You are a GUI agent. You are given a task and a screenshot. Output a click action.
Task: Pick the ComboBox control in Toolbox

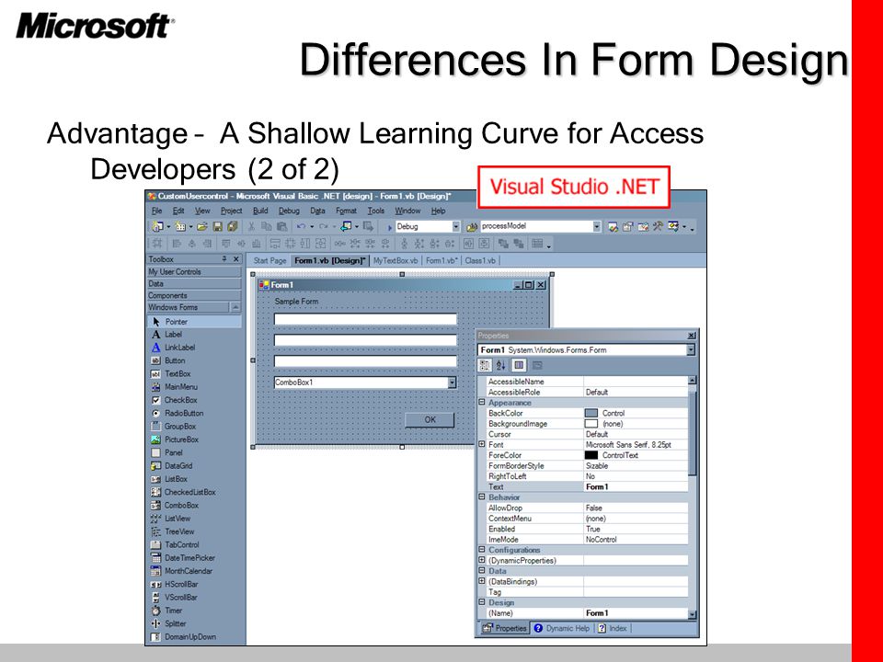pyautogui.click(x=175, y=505)
